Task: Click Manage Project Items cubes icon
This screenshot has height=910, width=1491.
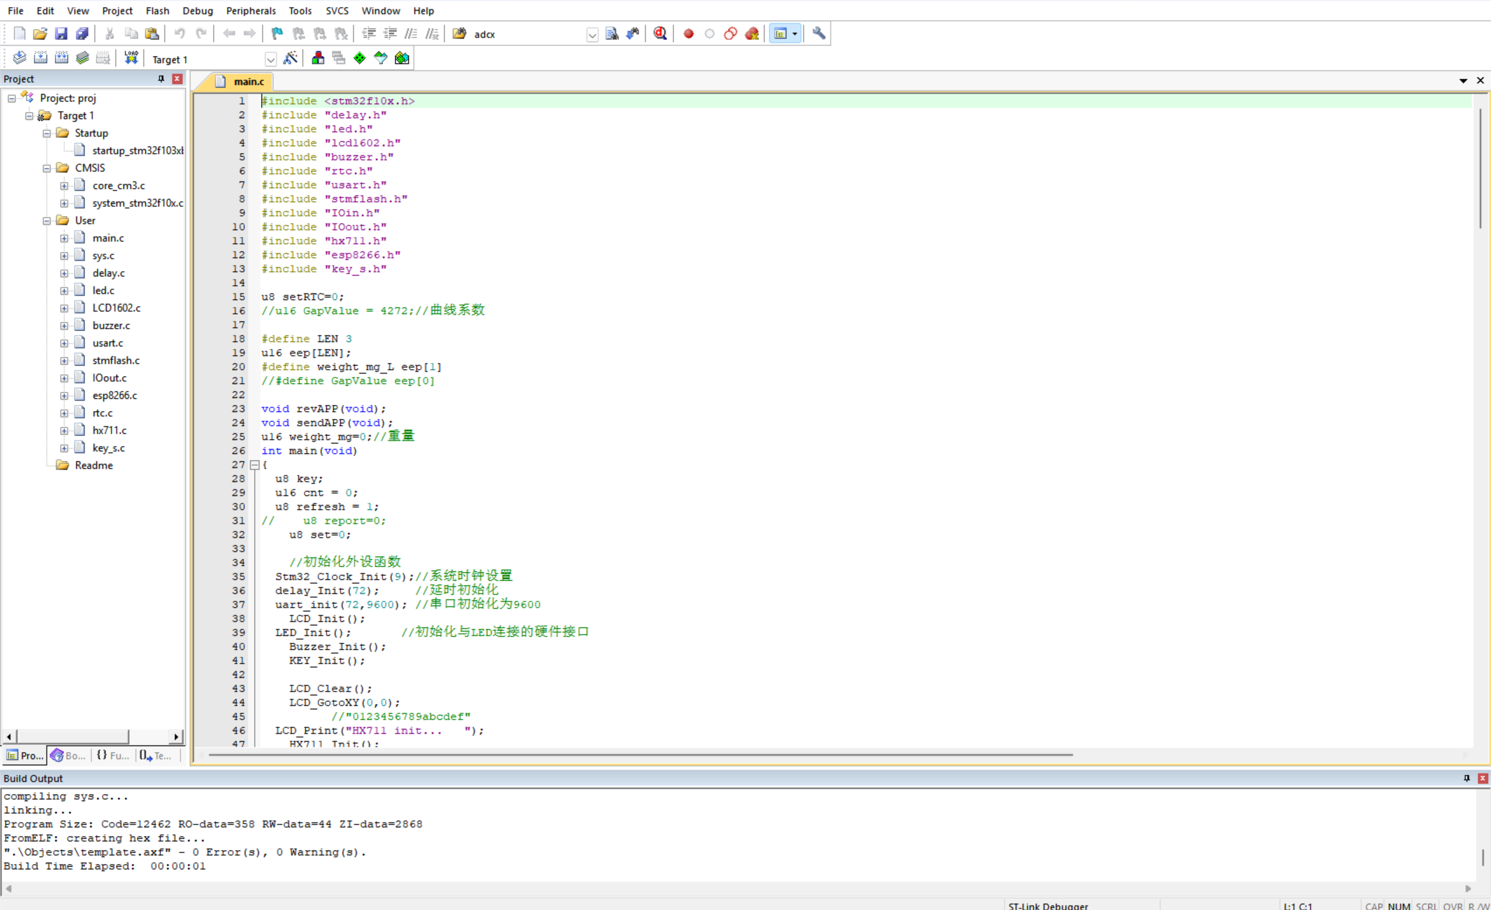Action: 318,58
